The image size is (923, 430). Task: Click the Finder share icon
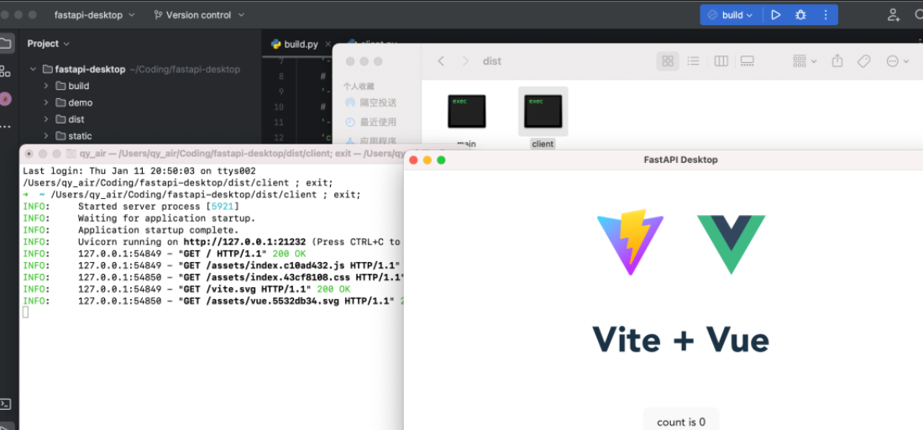[836, 61]
